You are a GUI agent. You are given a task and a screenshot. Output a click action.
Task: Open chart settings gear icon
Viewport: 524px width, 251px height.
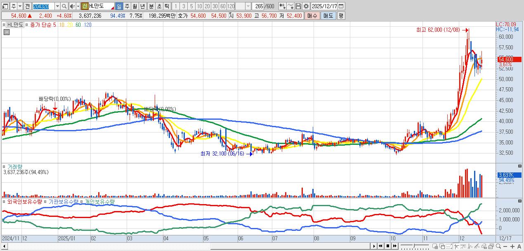(x=306, y=6)
